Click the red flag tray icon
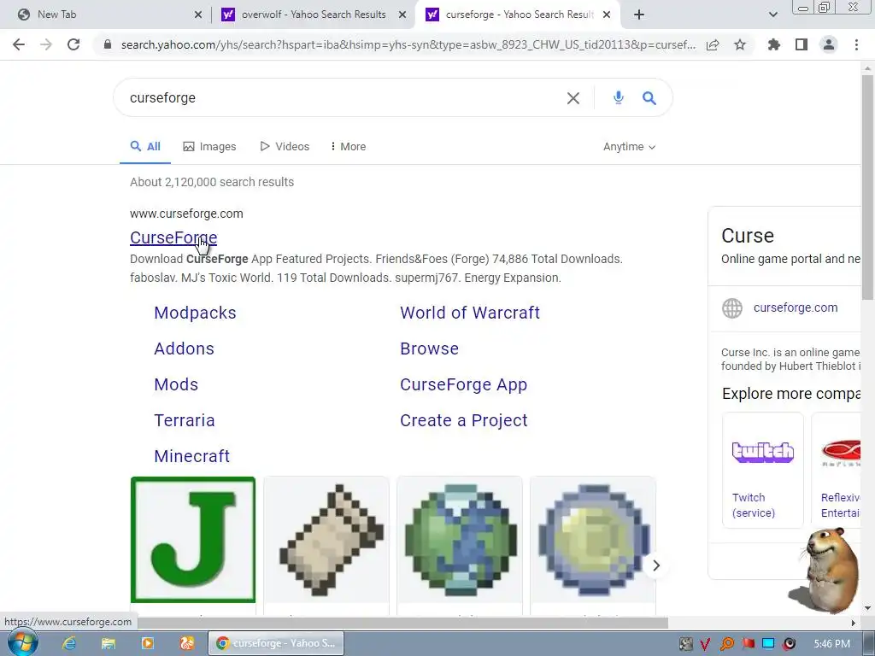 pos(748,644)
